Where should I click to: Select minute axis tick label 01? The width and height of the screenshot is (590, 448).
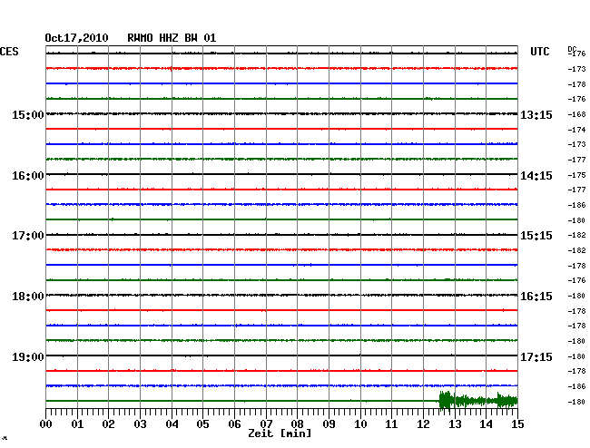pos(77,424)
